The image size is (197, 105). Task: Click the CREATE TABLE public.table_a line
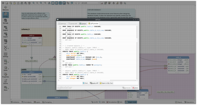pos(75,51)
